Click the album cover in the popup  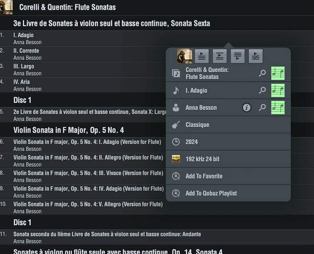(184, 56)
